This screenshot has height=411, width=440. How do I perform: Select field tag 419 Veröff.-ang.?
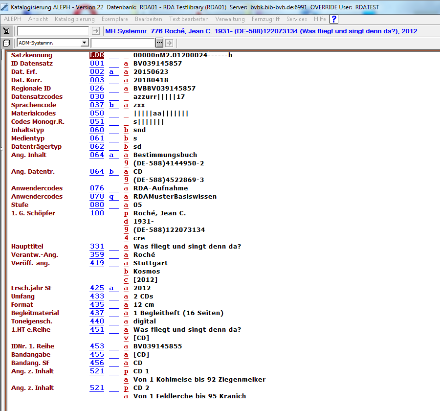pos(97,263)
